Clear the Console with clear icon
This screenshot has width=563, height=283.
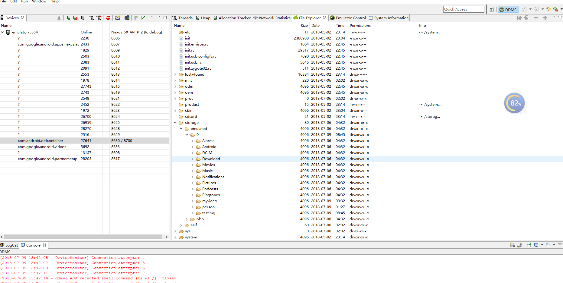click(x=513, y=245)
